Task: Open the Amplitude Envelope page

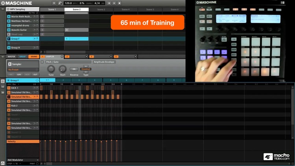Action: point(104,62)
